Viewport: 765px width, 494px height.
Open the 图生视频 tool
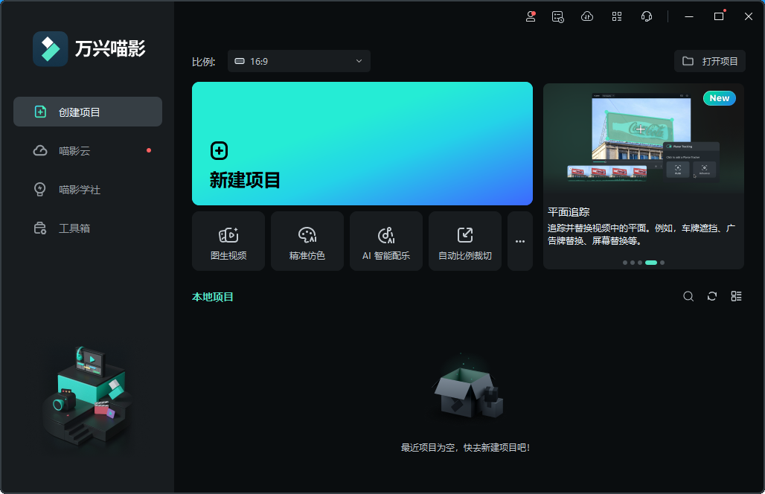point(228,241)
